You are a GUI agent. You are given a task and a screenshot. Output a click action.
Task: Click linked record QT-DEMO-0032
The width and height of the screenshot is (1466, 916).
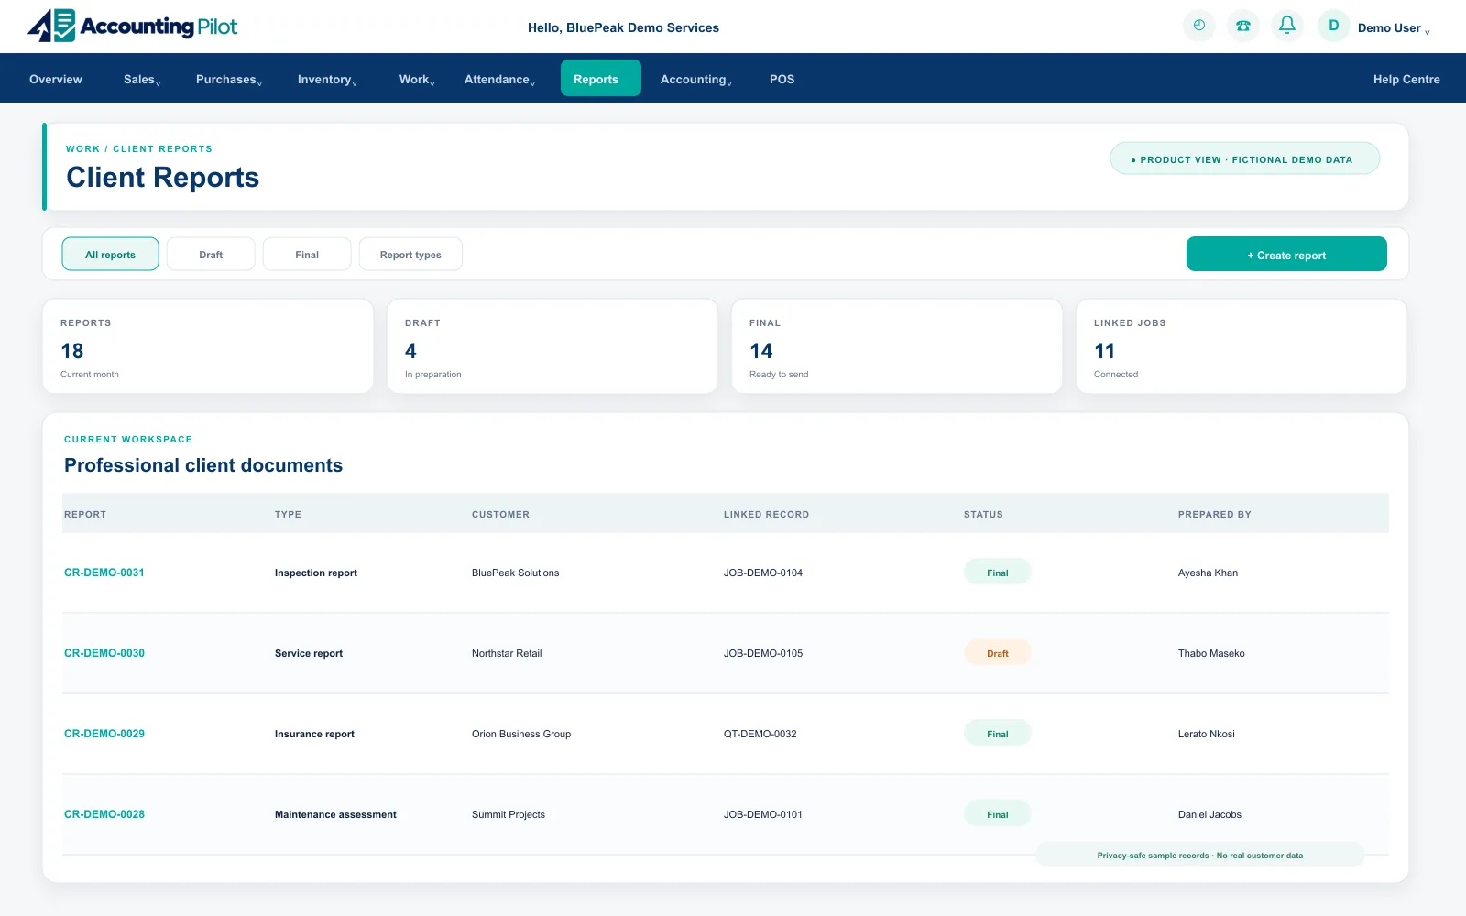tap(760, 734)
